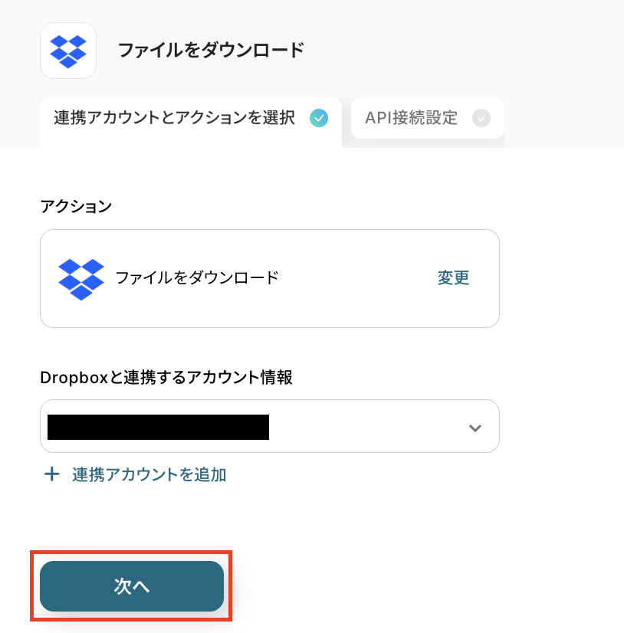Click the ファイルをダウンロード text in the action card
The image size is (624, 633).
coord(197,277)
